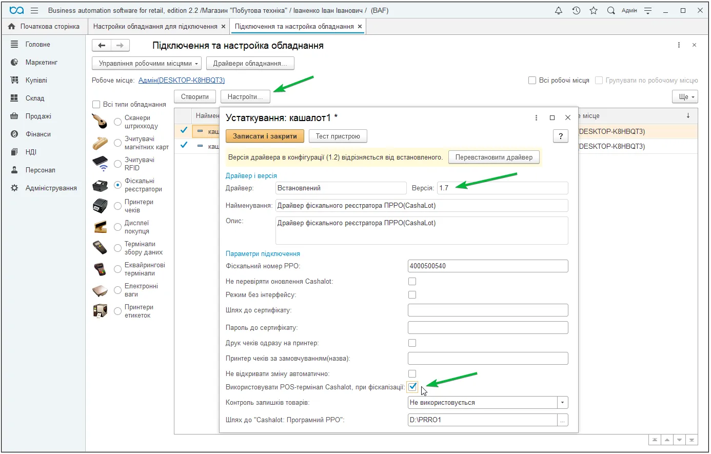Click the "Фіскальний номер РРО" input field
The image size is (711, 454).
[488, 266]
